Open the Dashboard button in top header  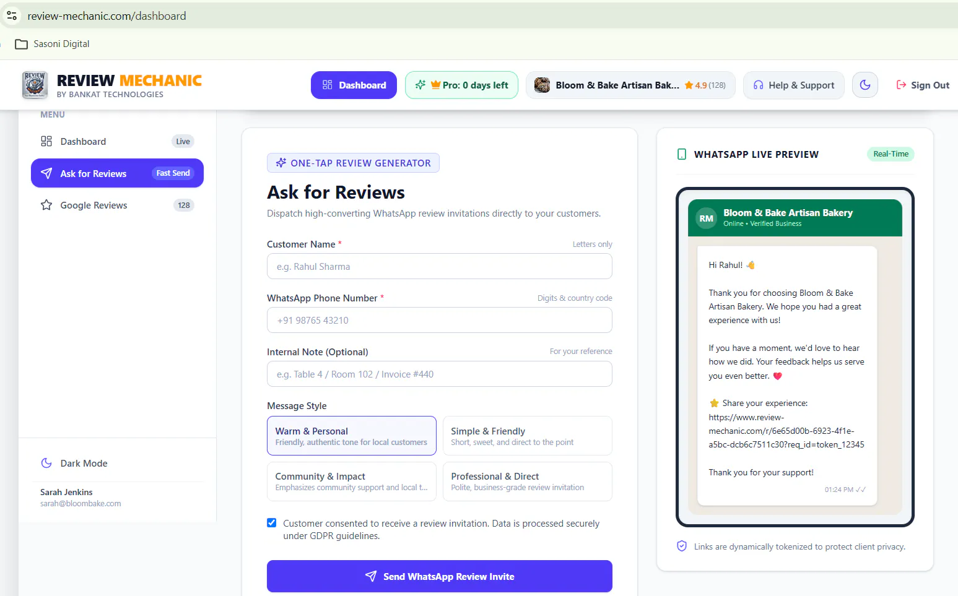click(354, 85)
